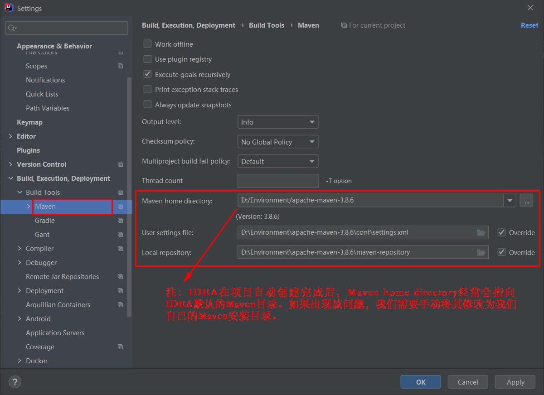
Task: Expand the Editor settings node
Action: [x=11, y=136]
